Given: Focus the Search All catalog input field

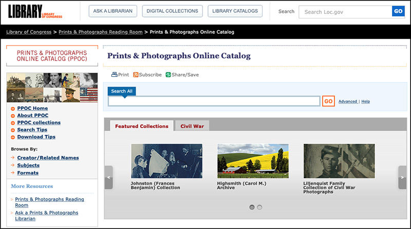Looking at the screenshot, I should point(214,101).
